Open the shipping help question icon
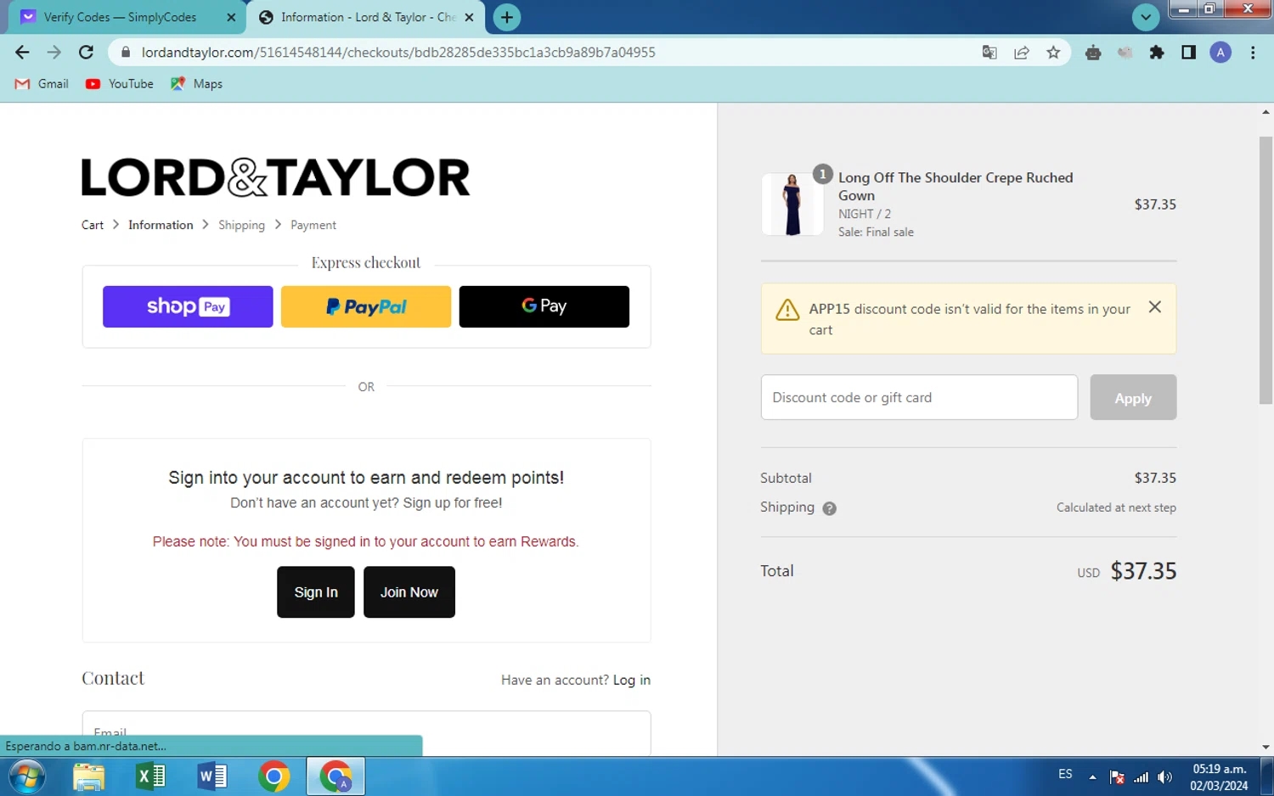1274x796 pixels. (830, 508)
